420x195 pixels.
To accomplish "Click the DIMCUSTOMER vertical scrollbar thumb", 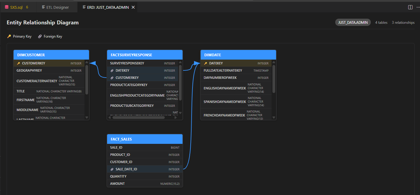I will [87, 79].
